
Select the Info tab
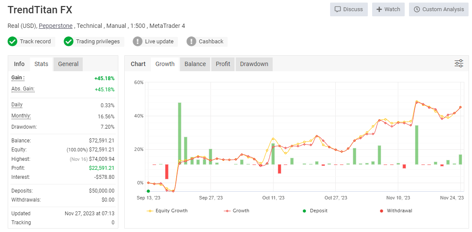point(19,64)
